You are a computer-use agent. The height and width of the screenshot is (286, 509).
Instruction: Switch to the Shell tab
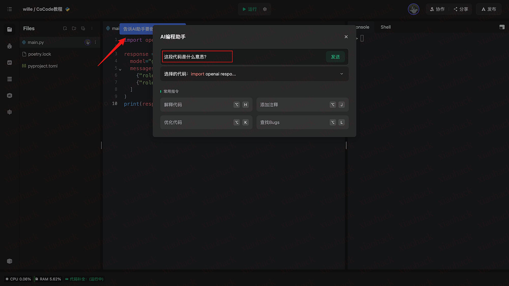pyautogui.click(x=385, y=27)
